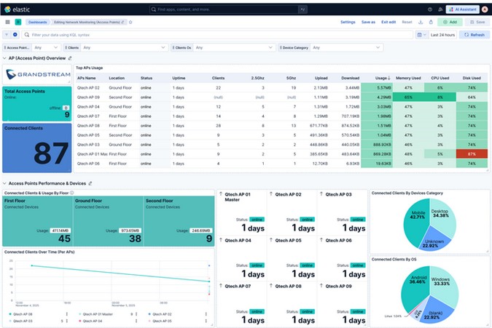Image resolution: width=492 pixels, height=328 pixels.
Task: Click the Grandstream logo image
Action: [38, 74]
